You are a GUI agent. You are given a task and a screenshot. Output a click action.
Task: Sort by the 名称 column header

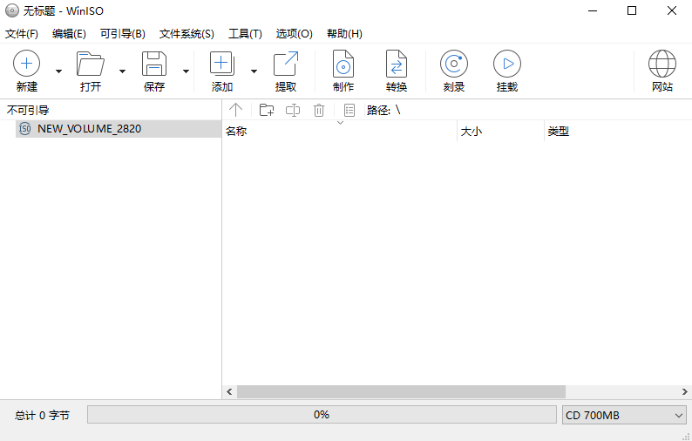[x=339, y=131]
